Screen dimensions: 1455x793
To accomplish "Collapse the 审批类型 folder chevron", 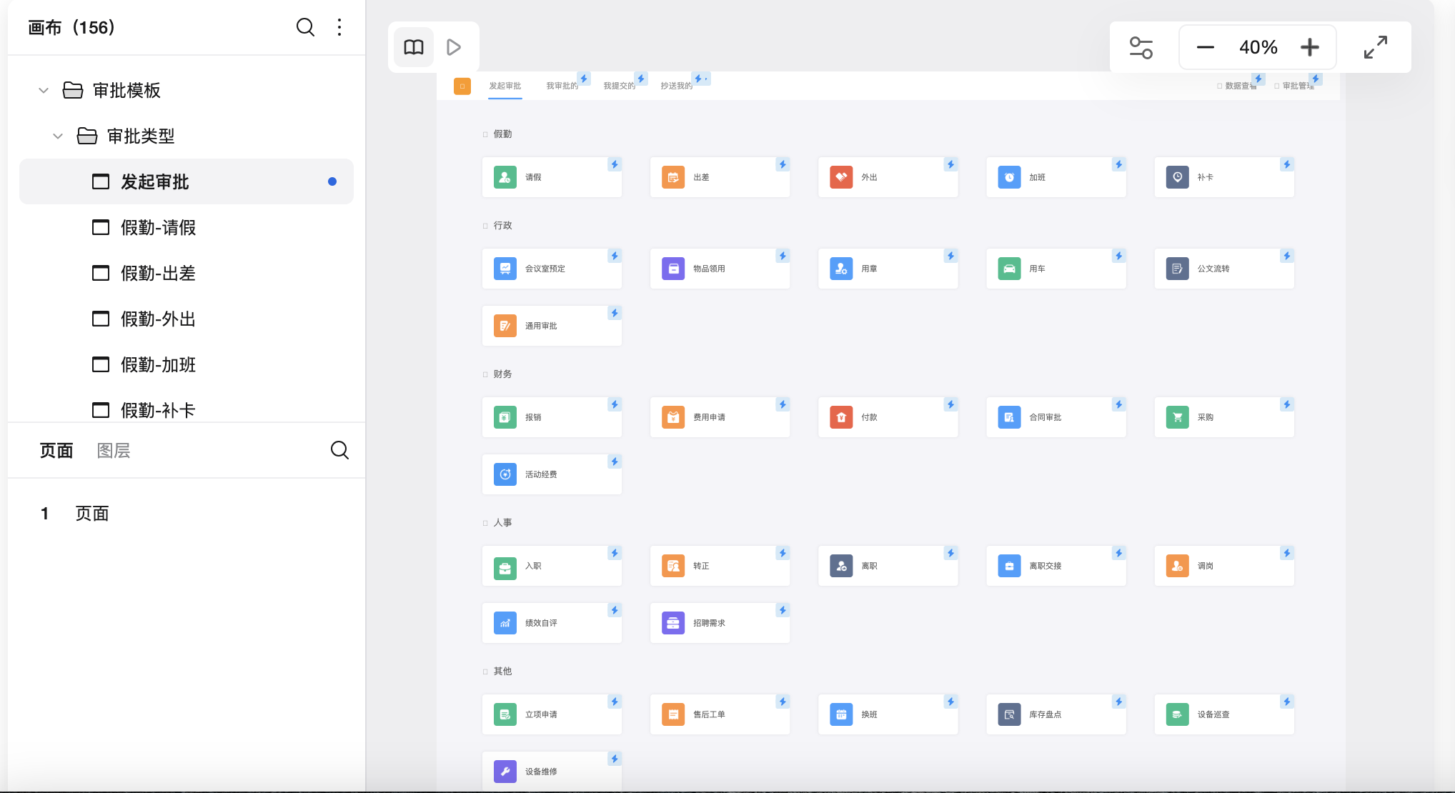I will click(58, 136).
